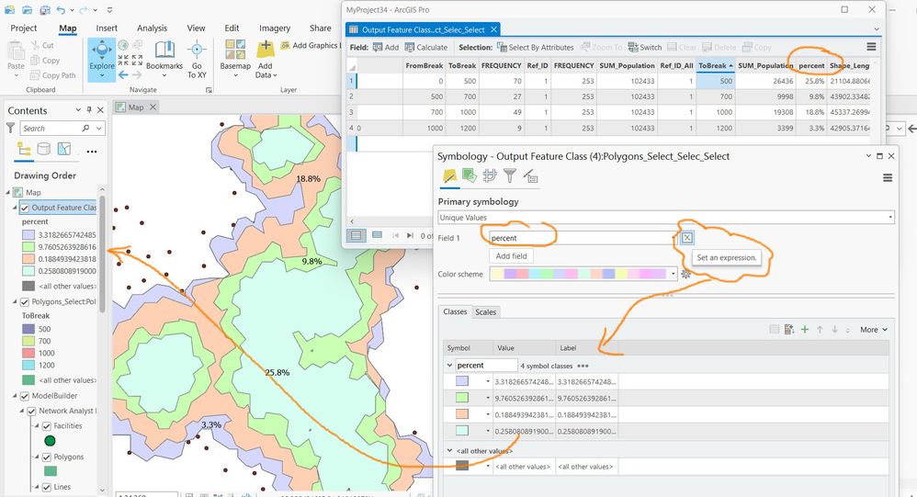Click the Contents filter funnel icon

10,128
